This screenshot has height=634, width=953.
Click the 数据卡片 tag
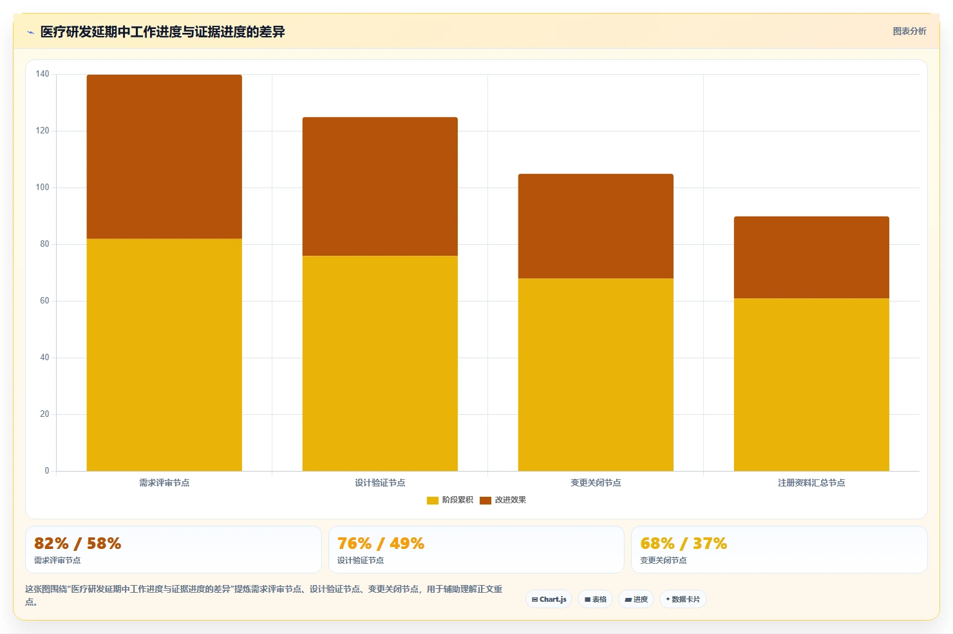click(x=683, y=599)
